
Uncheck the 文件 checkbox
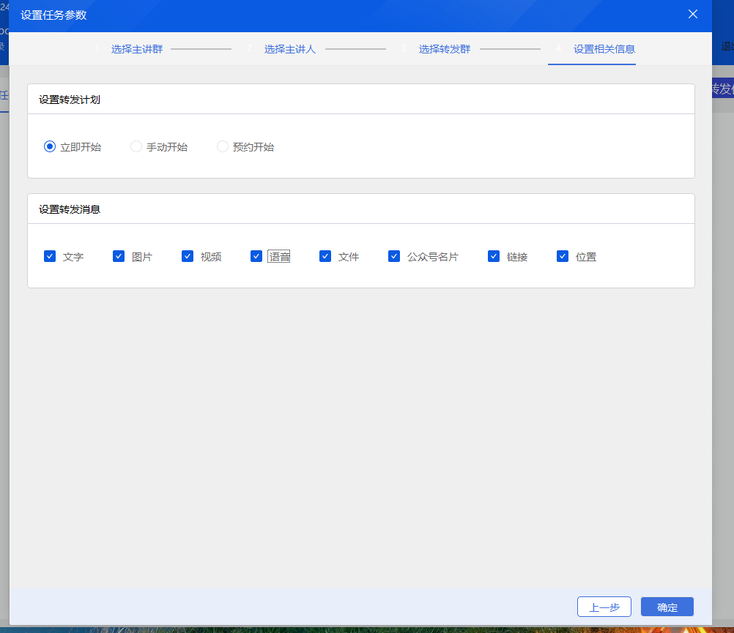[325, 256]
